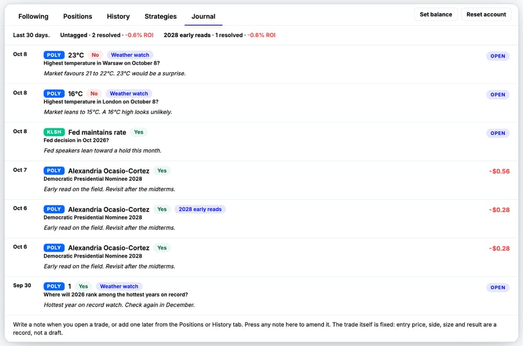Open the Strategies tab
The height and width of the screenshot is (346, 523).
pyautogui.click(x=161, y=16)
